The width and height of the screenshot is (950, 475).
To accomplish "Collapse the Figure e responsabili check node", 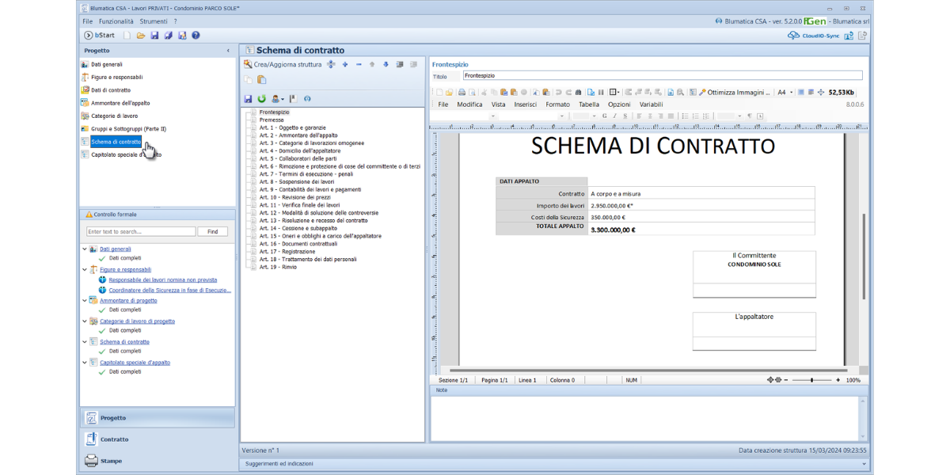I will 85,270.
